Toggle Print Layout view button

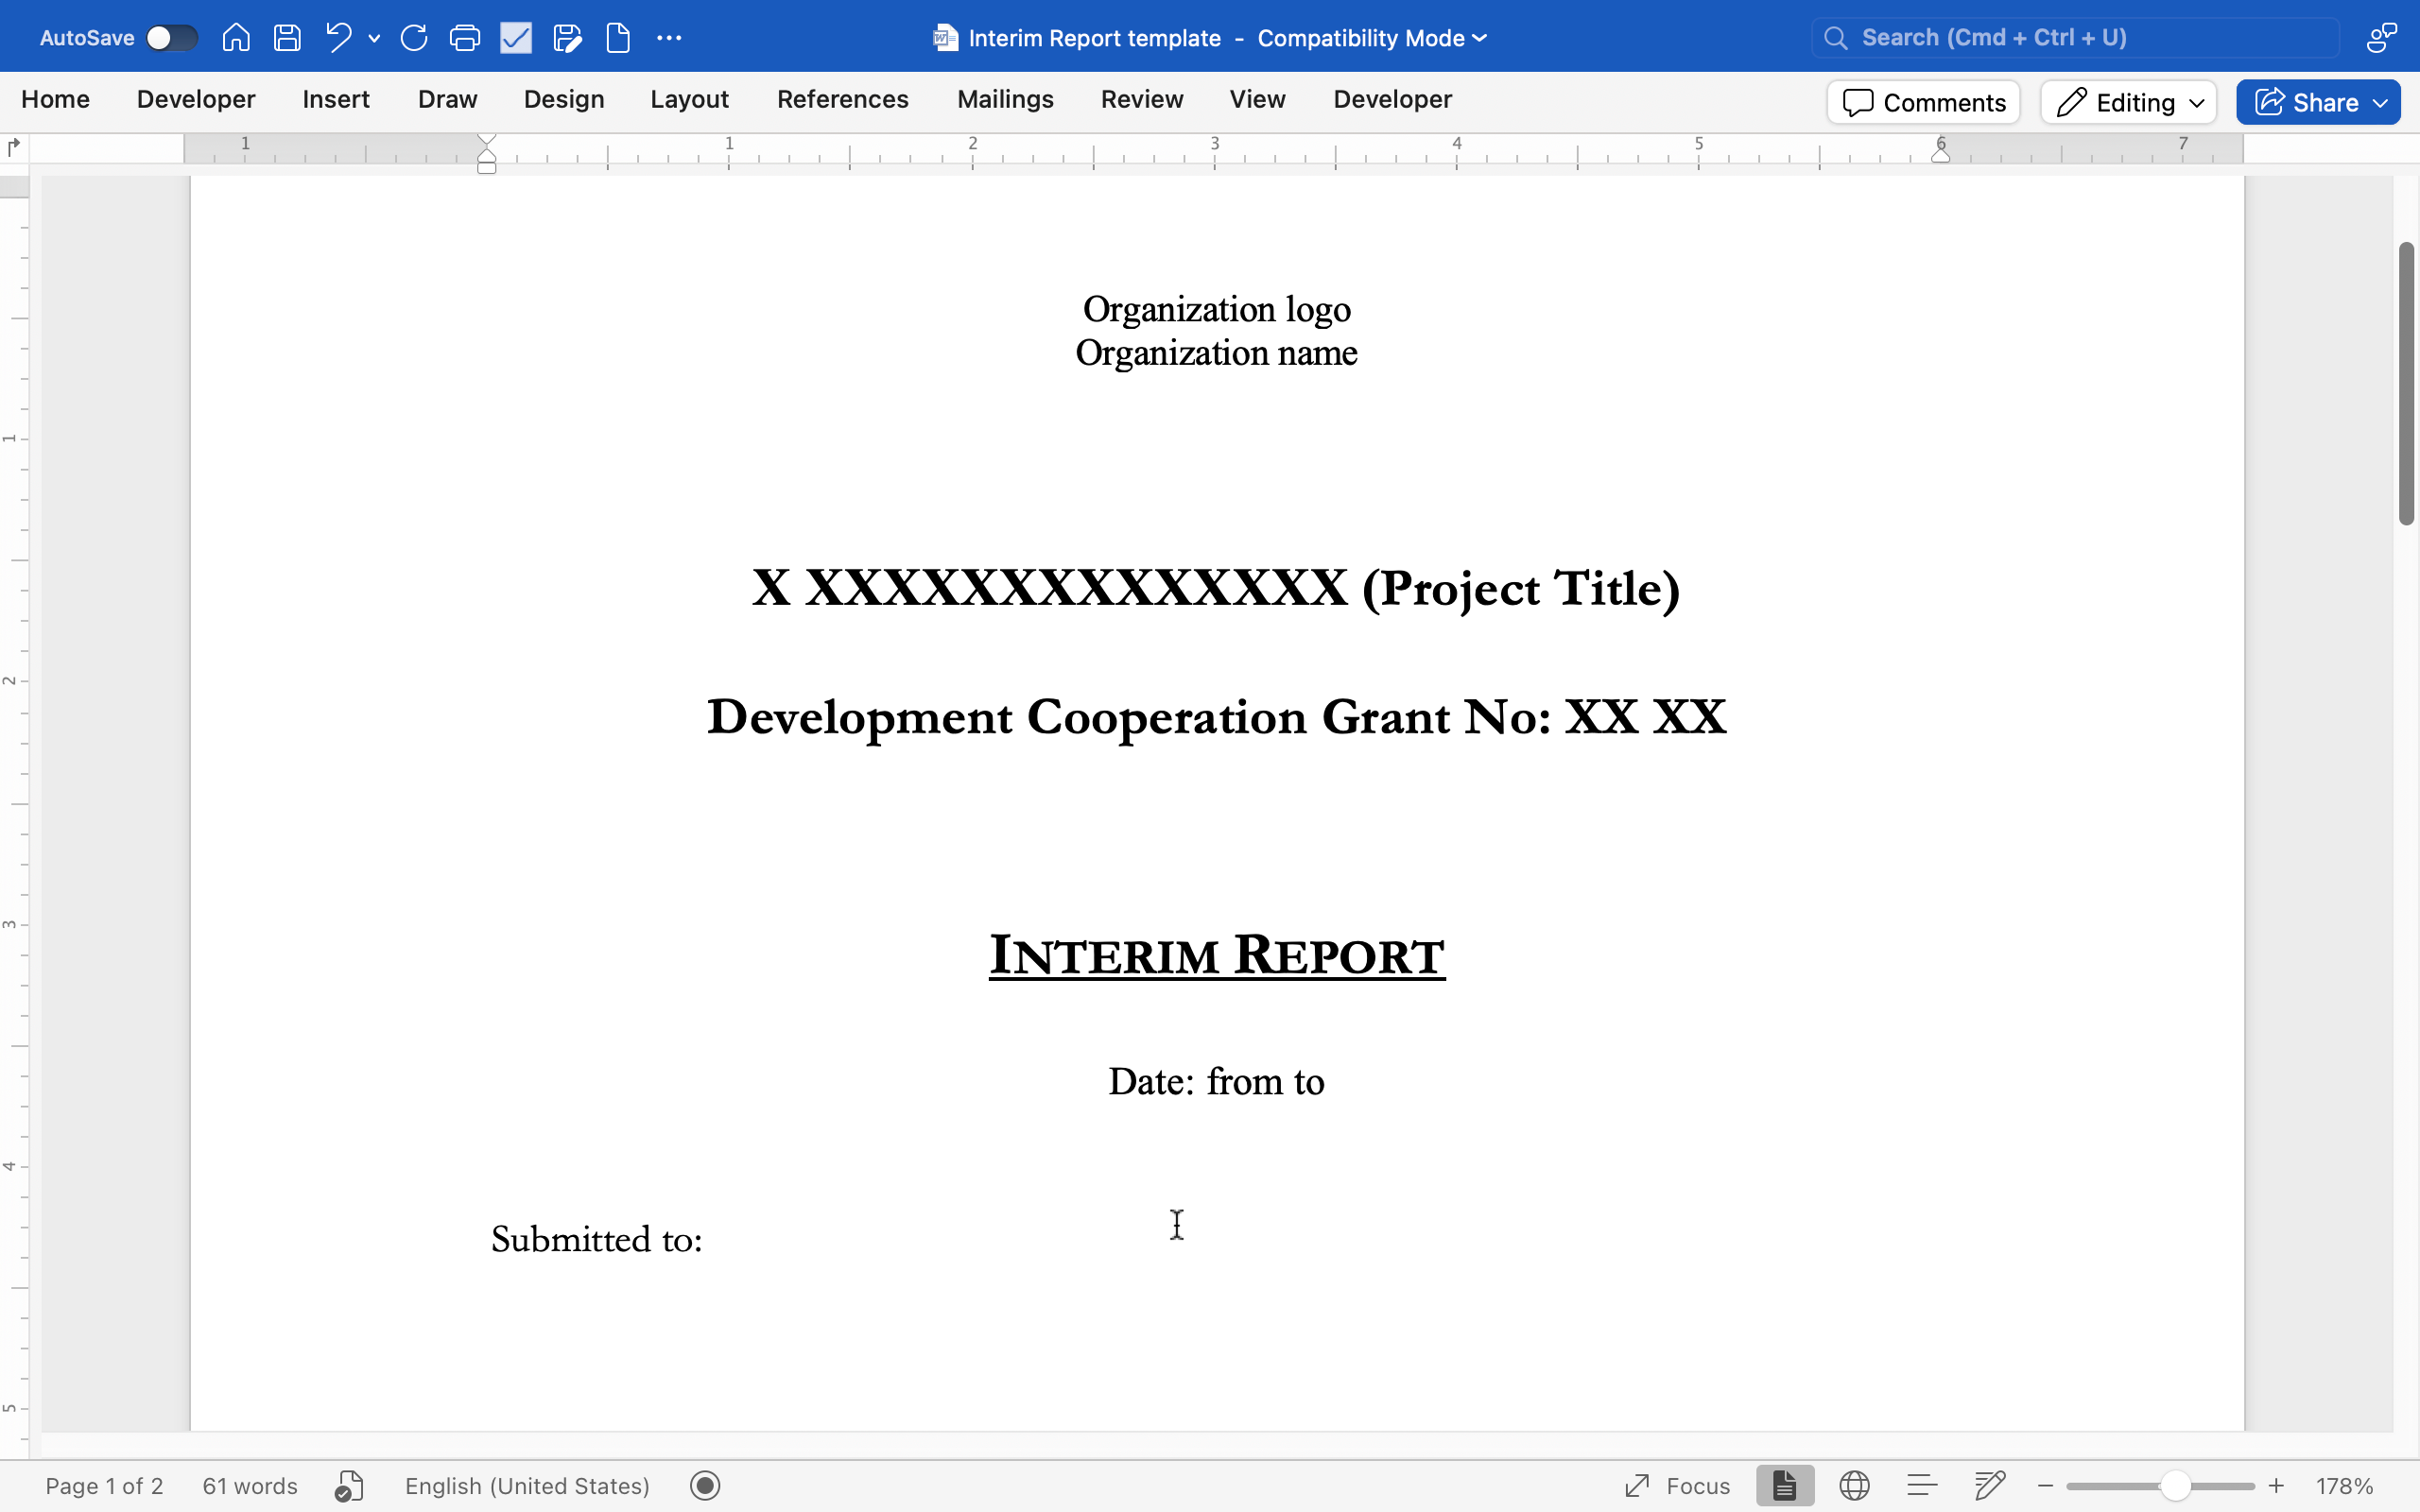1785,1486
